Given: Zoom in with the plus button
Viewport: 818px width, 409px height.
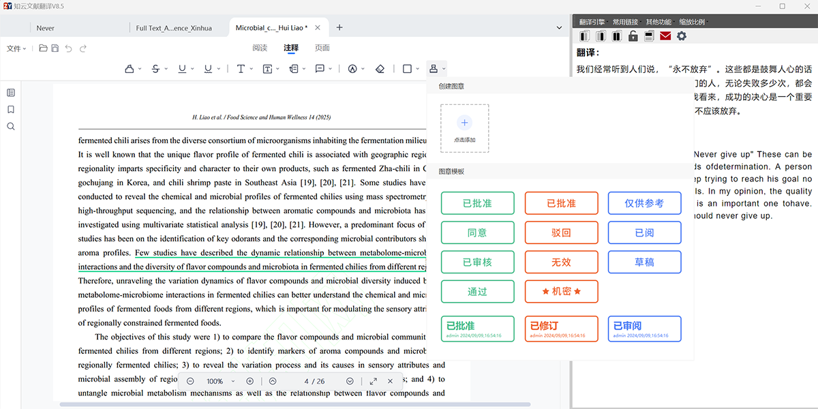Looking at the screenshot, I should pyautogui.click(x=250, y=381).
